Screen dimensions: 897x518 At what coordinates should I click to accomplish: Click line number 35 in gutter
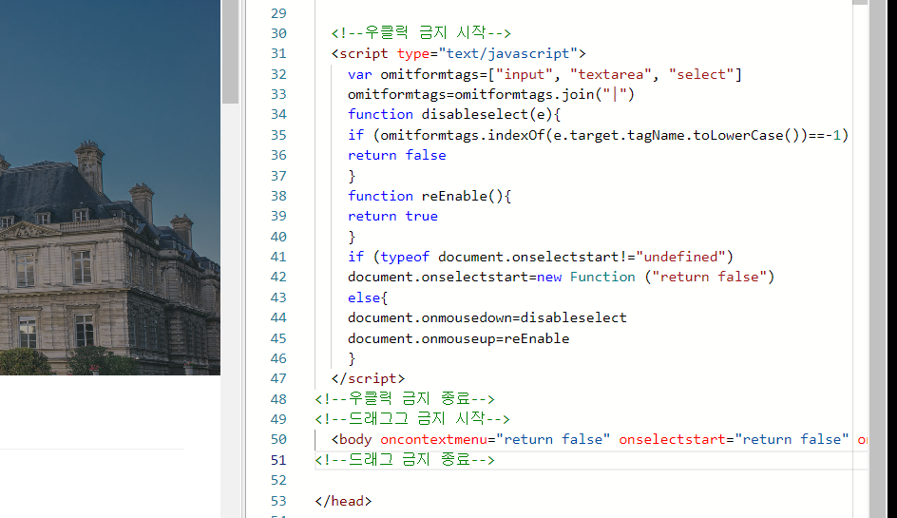pos(278,135)
